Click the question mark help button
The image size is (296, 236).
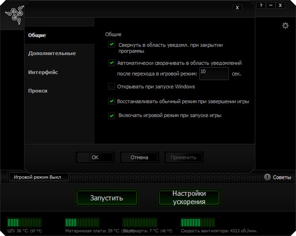point(261,5)
